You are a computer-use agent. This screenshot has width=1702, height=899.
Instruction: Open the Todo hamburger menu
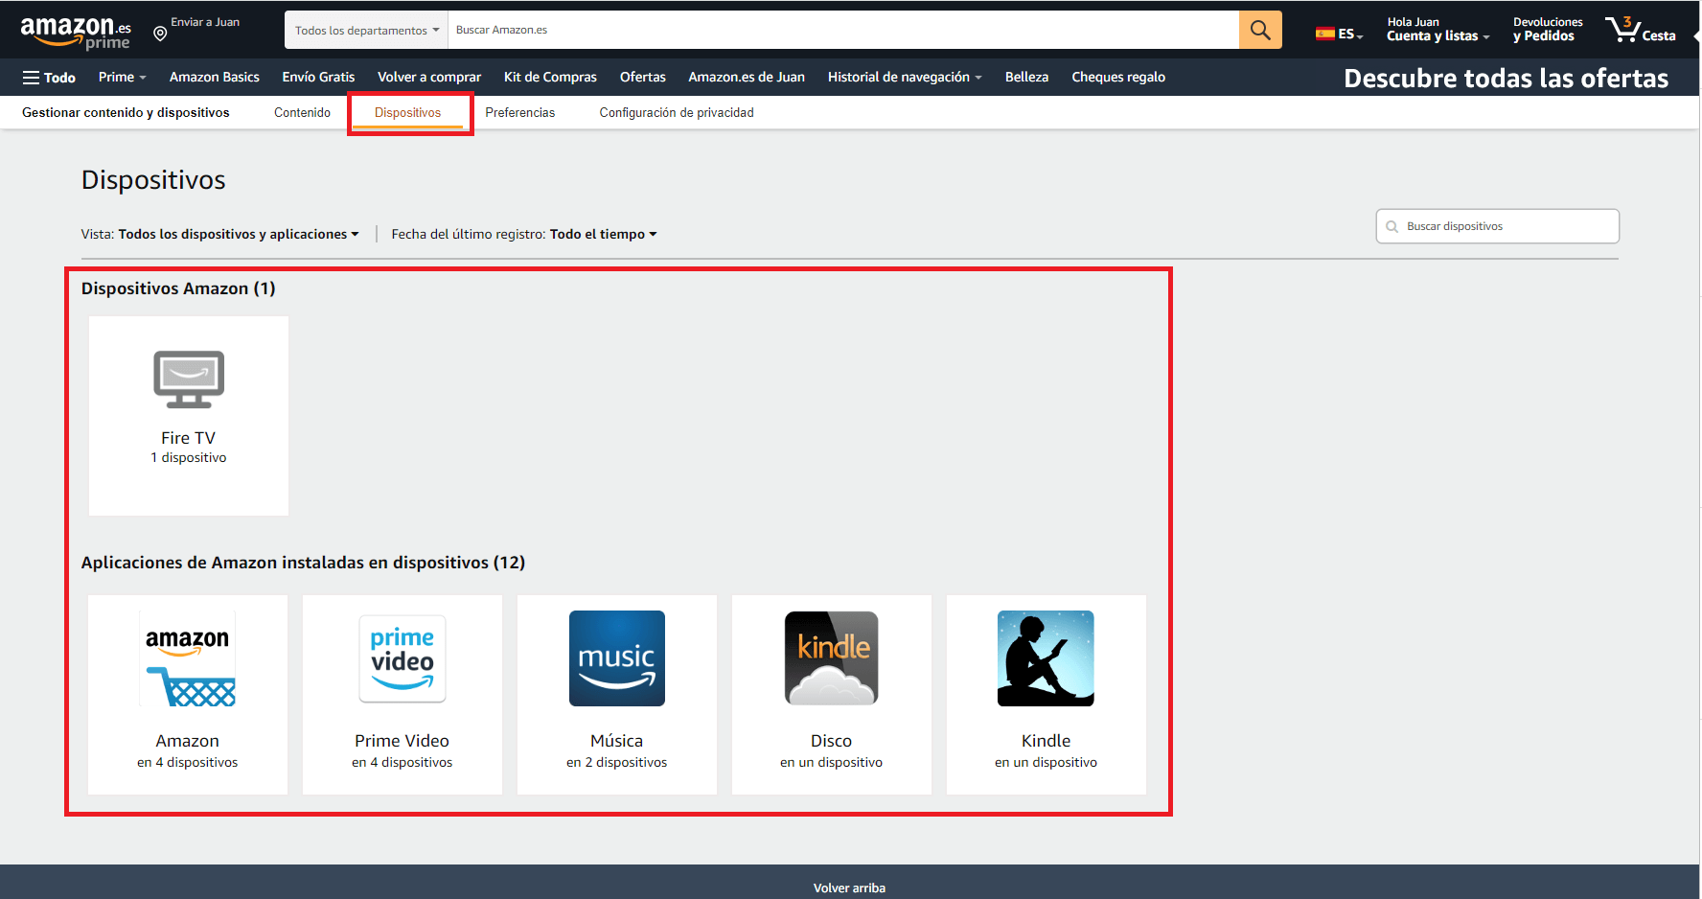49,78
